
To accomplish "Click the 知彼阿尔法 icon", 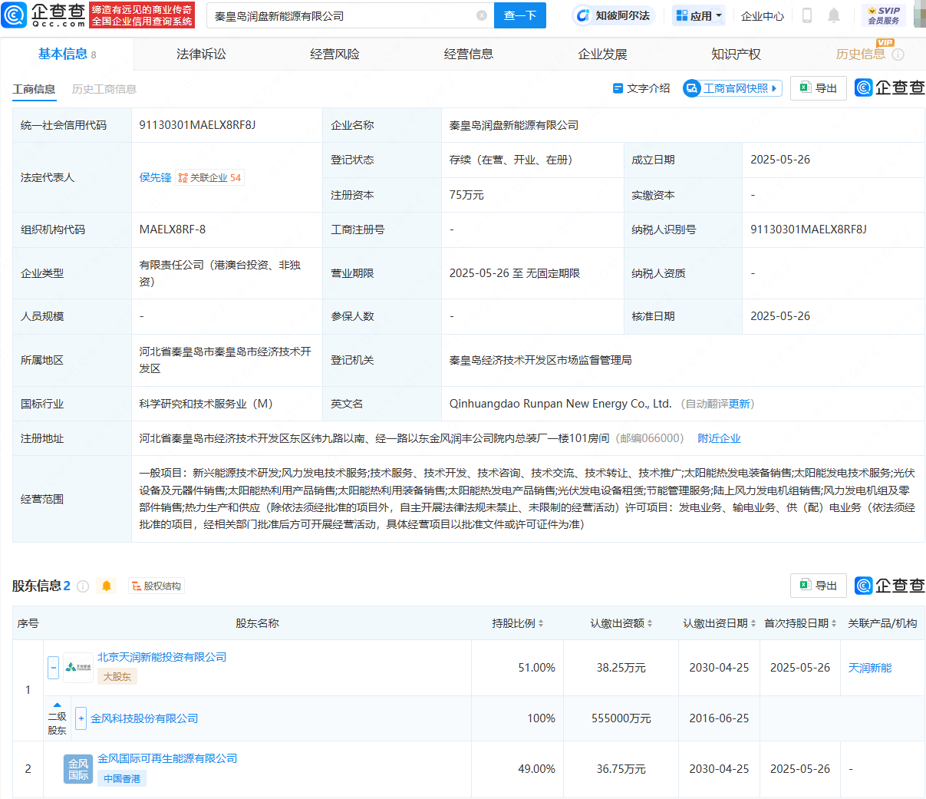I will (614, 15).
